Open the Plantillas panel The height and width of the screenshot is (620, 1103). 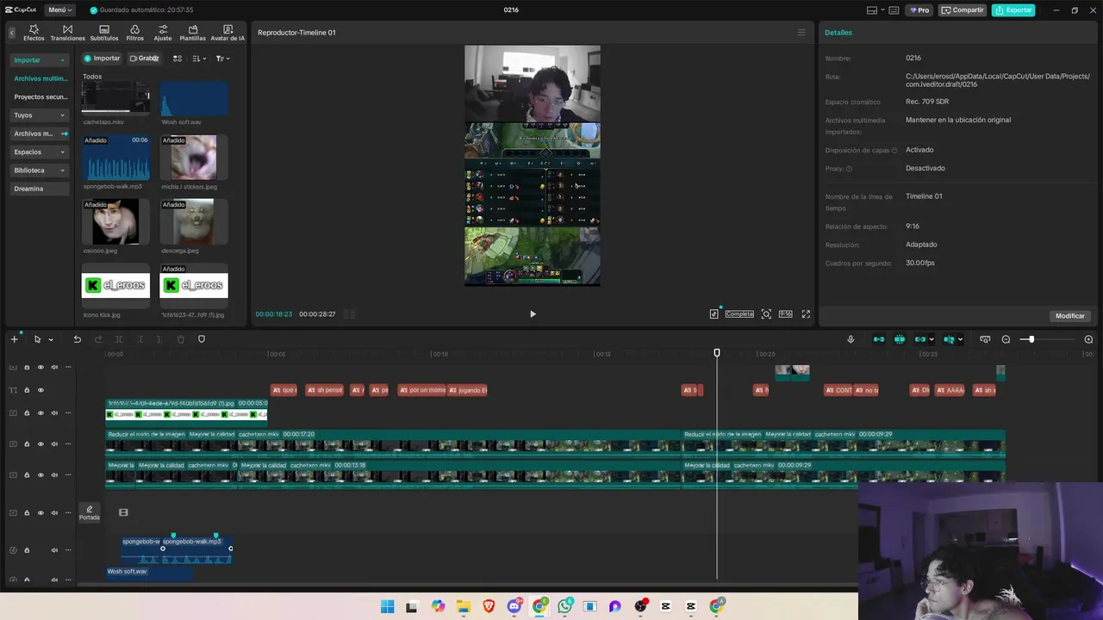(x=192, y=33)
